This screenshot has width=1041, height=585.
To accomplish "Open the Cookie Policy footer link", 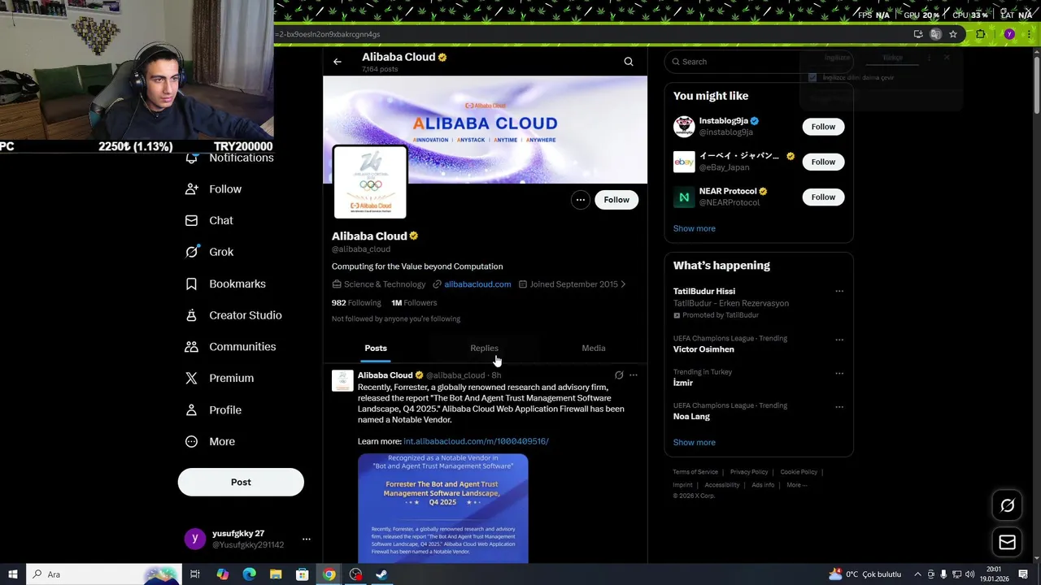I will click(799, 472).
